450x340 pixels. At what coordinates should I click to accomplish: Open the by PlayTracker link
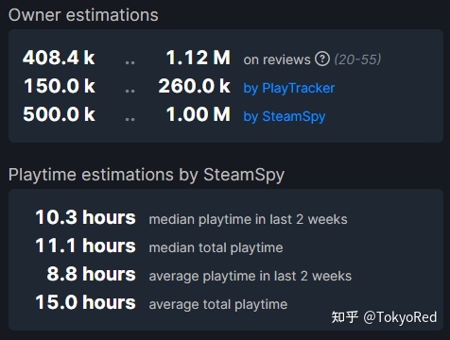289,88
